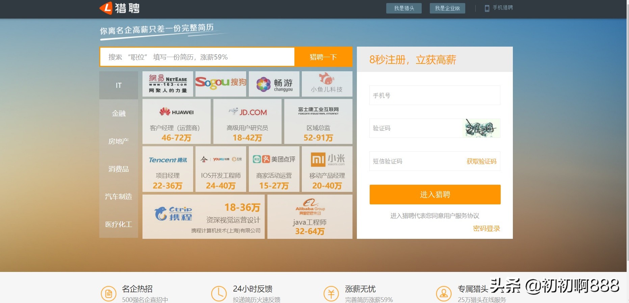This screenshot has width=629, height=303.
Task: Click the Meituan Dianping logo
Action: pyautogui.click(x=274, y=159)
